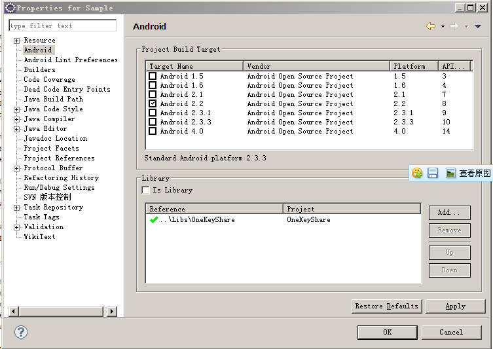The width and height of the screenshot is (493, 349).
Task: Expand the Protocol Buffer node
Action: click(16, 168)
